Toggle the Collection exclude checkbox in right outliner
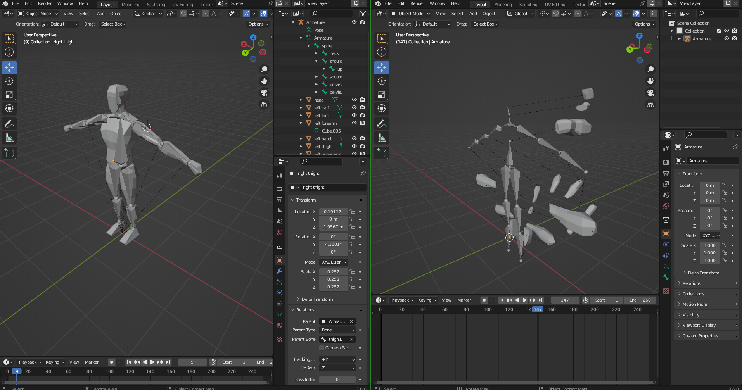This screenshot has height=390, width=742. [x=719, y=31]
